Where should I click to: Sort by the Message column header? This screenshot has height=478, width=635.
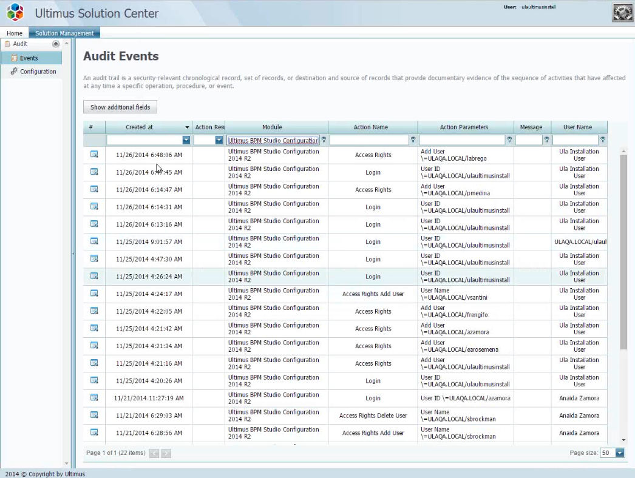point(532,127)
